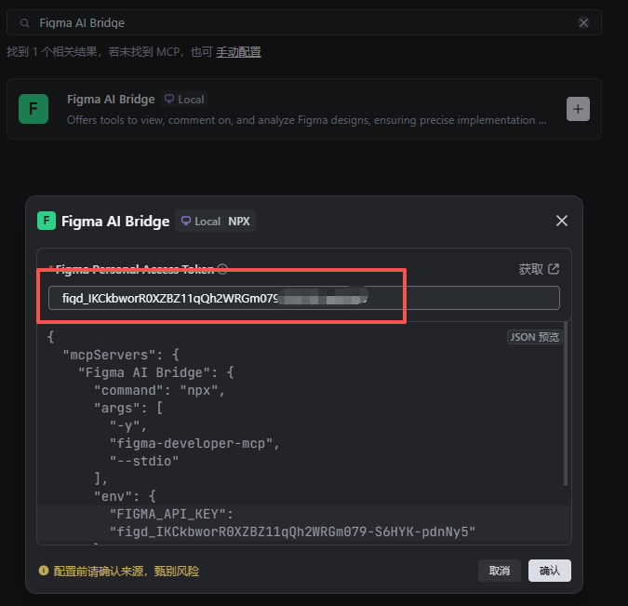Click the 获取 link to get token
Image resolution: width=628 pixels, height=606 pixels.
pos(530,269)
